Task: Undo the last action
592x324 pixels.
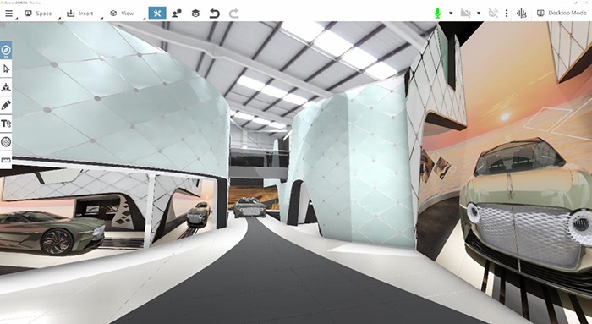Action: point(215,14)
